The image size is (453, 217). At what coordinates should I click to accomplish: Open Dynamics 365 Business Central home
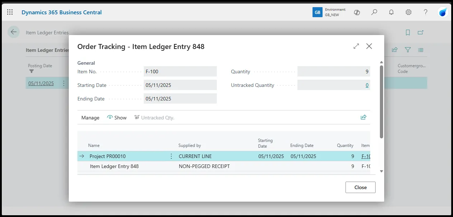coord(62,12)
